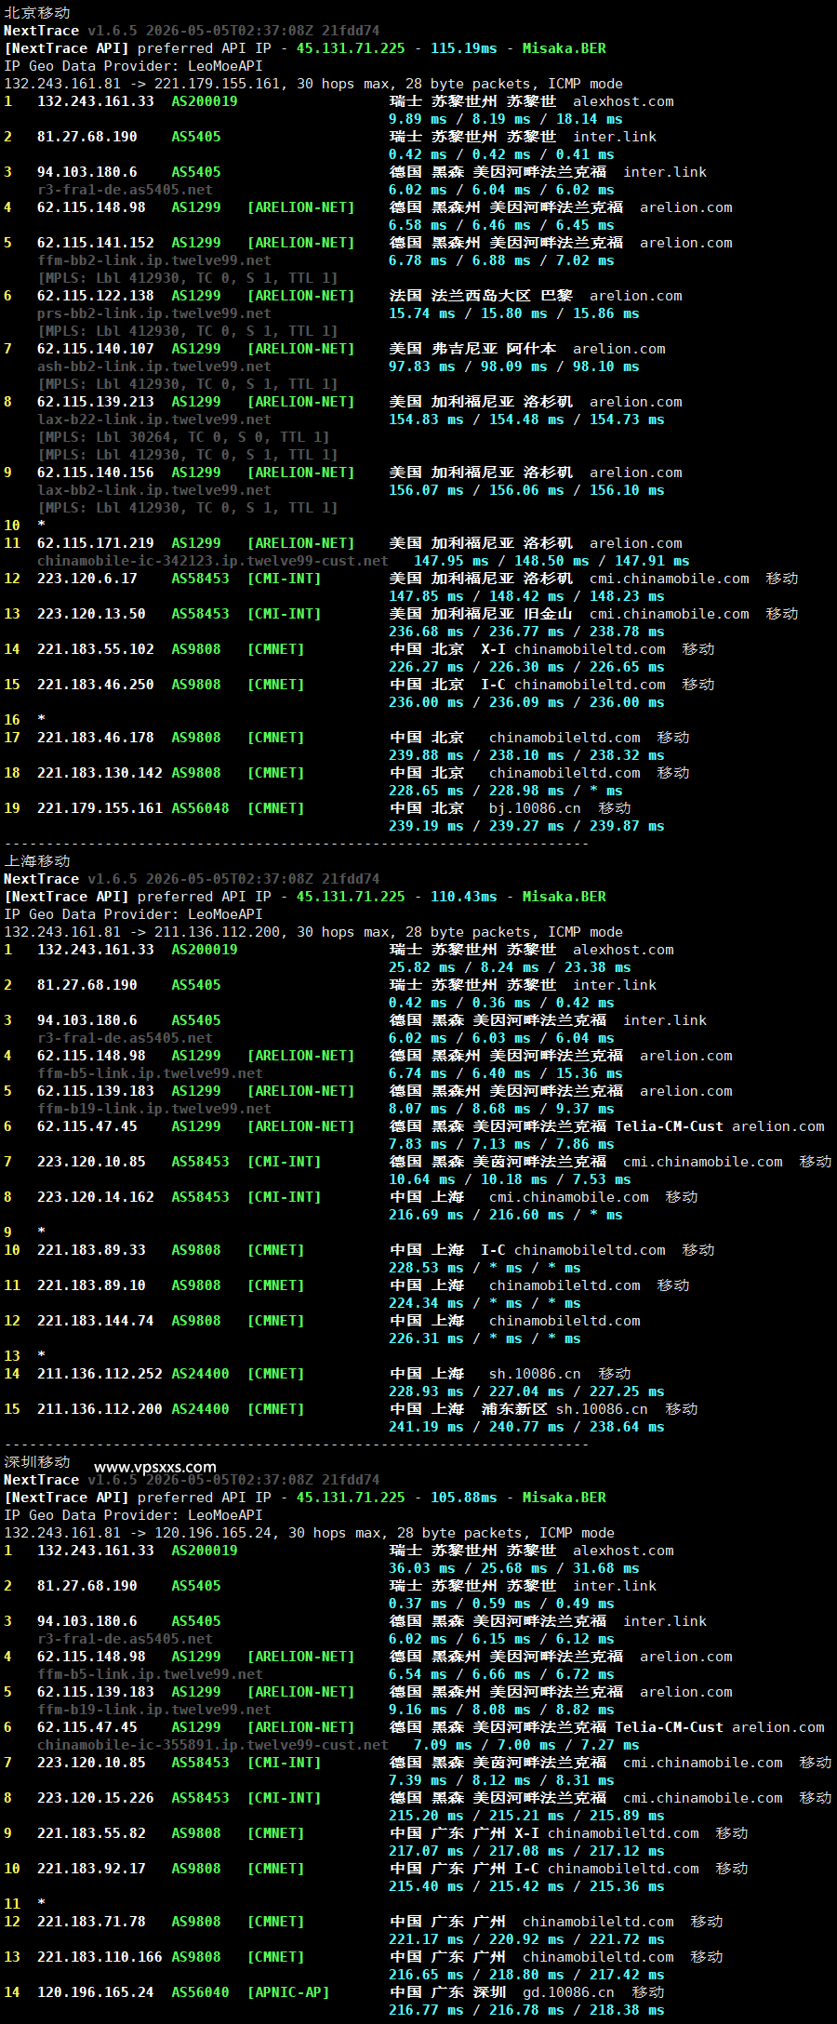Click hop IP 221.183.89.33
Viewport: 837px width, 2024px height.
coord(91,1250)
